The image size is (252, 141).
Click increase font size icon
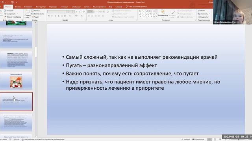point(76,12)
